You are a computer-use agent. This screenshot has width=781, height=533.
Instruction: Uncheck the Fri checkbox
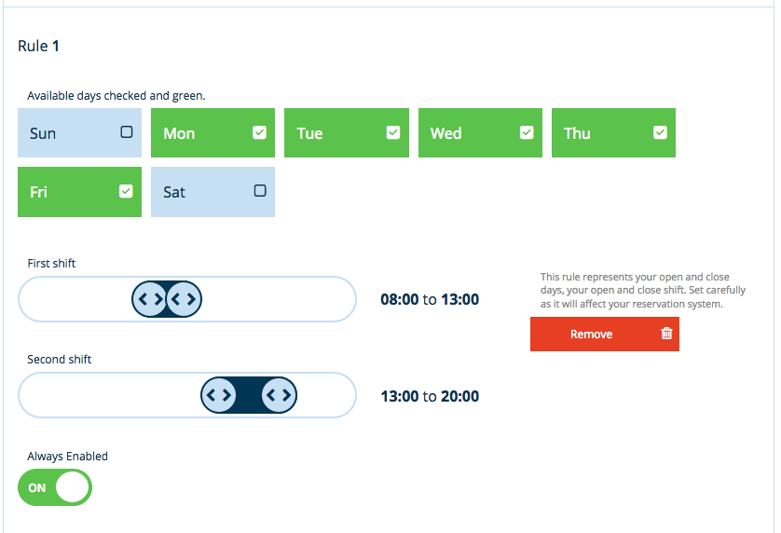click(x=126, y=191)
